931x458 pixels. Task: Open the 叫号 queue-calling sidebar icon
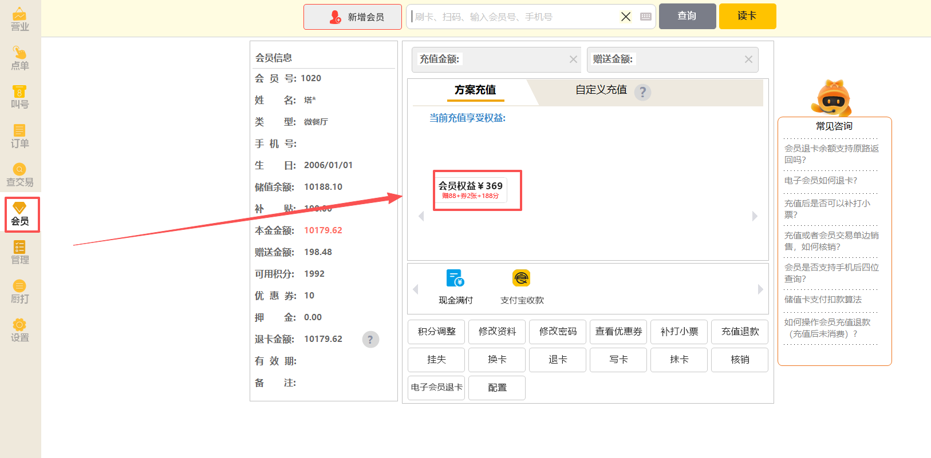tap(20, 97)
